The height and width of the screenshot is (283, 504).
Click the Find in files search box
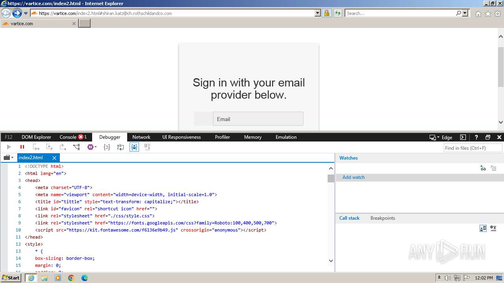tap(473, 148)
